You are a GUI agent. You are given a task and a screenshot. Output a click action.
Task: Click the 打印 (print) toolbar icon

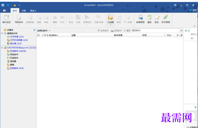pyautogui.click(x=62, y=17)
